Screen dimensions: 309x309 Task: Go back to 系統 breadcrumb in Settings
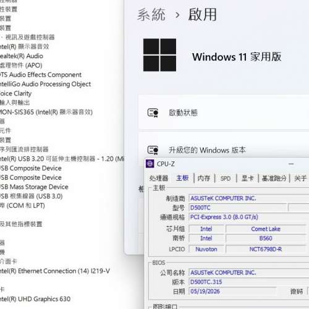point(151,15)
